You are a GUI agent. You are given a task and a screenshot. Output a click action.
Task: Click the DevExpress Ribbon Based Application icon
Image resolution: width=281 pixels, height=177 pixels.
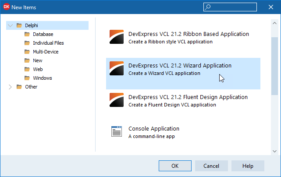117,37
